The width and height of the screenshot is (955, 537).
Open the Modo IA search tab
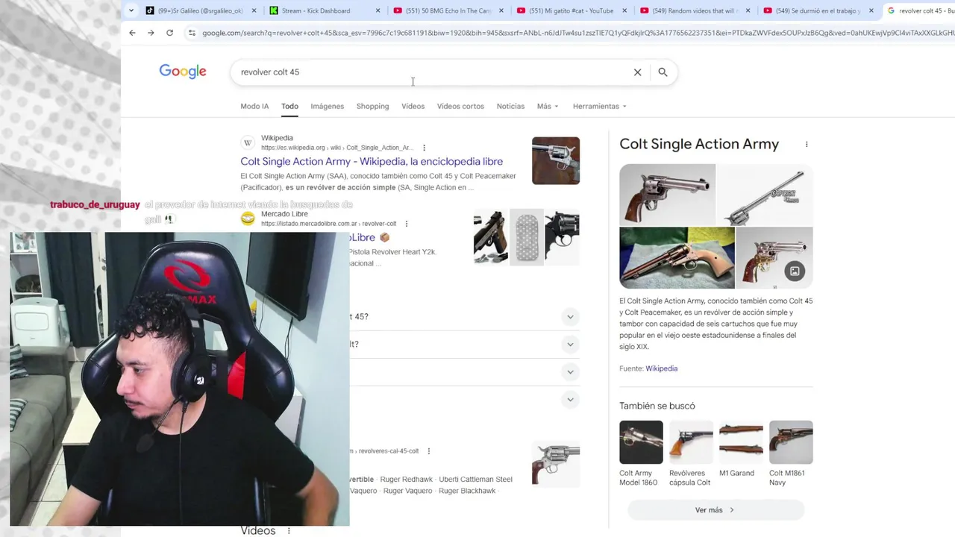254,106
